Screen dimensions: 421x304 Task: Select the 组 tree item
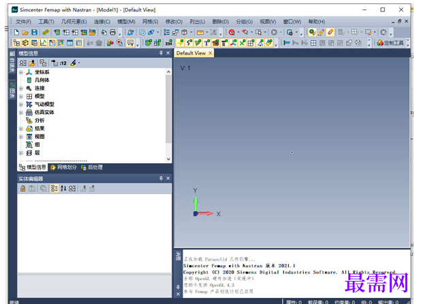click(37, 145)
